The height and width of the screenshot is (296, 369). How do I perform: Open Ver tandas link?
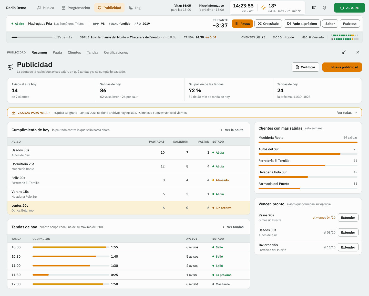pos(233,227)
